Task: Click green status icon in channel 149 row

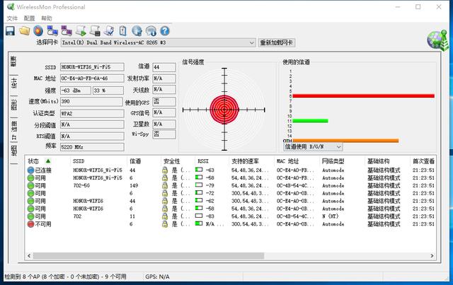Action: (31, 185)
